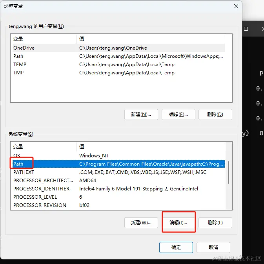The width and height of the screenshot is (264, 264).
Task: Click the javapath system Path value
Action: 151,164
